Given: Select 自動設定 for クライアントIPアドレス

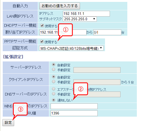Looking at the screenshot, I should (54, 77).
